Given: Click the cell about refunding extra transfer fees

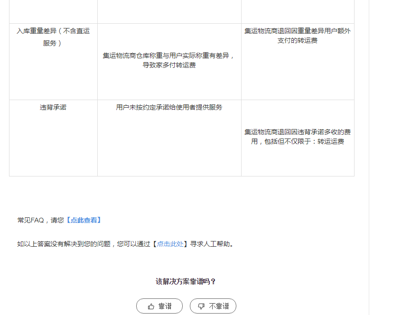Looking at the screenshot, I should 297,36.
